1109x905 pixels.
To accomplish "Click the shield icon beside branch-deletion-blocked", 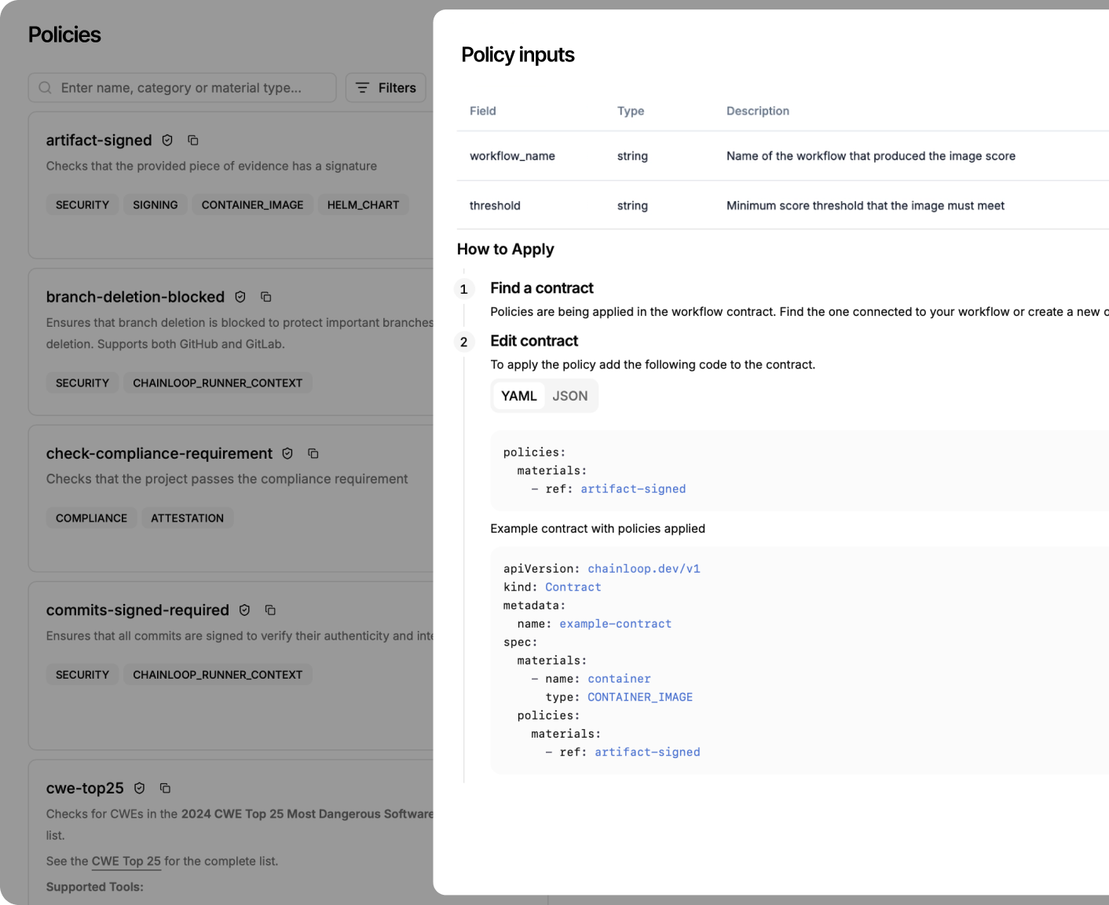I will [240, 297].
